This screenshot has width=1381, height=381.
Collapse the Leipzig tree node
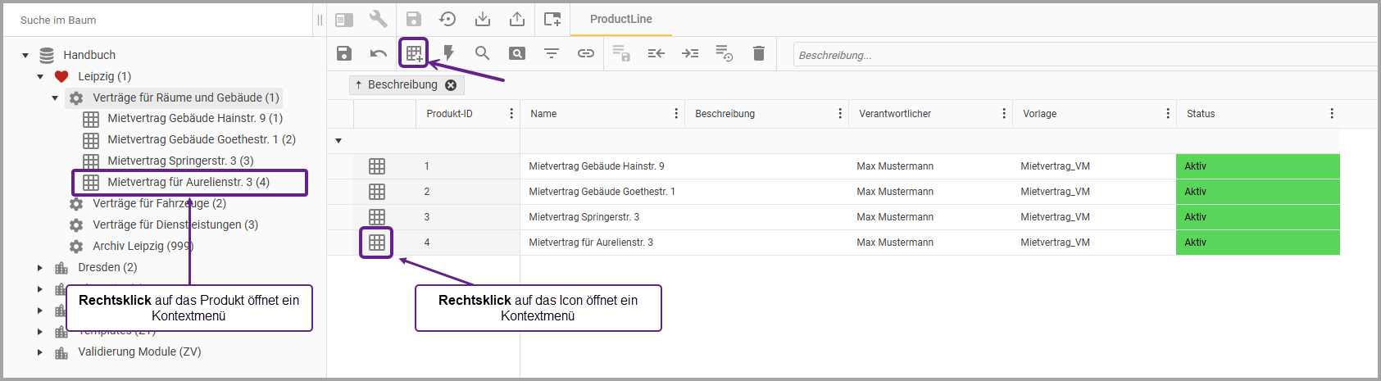(40, 77)
